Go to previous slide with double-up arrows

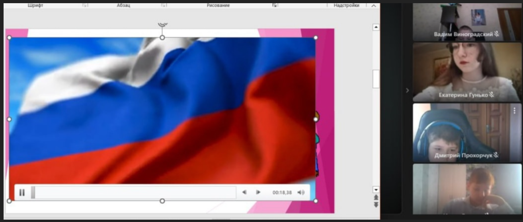376,197
